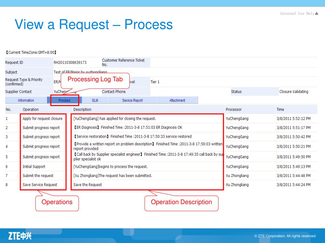Click the time 3/8/2011 5:52:12 PM
The width and height of the screenshot is (325, 243).
[x=294, y=119]
